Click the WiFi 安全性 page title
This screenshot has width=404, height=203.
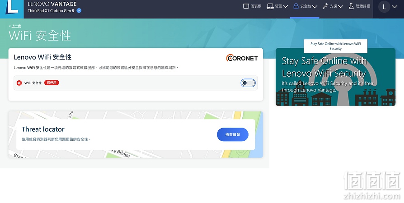[40, 36]
